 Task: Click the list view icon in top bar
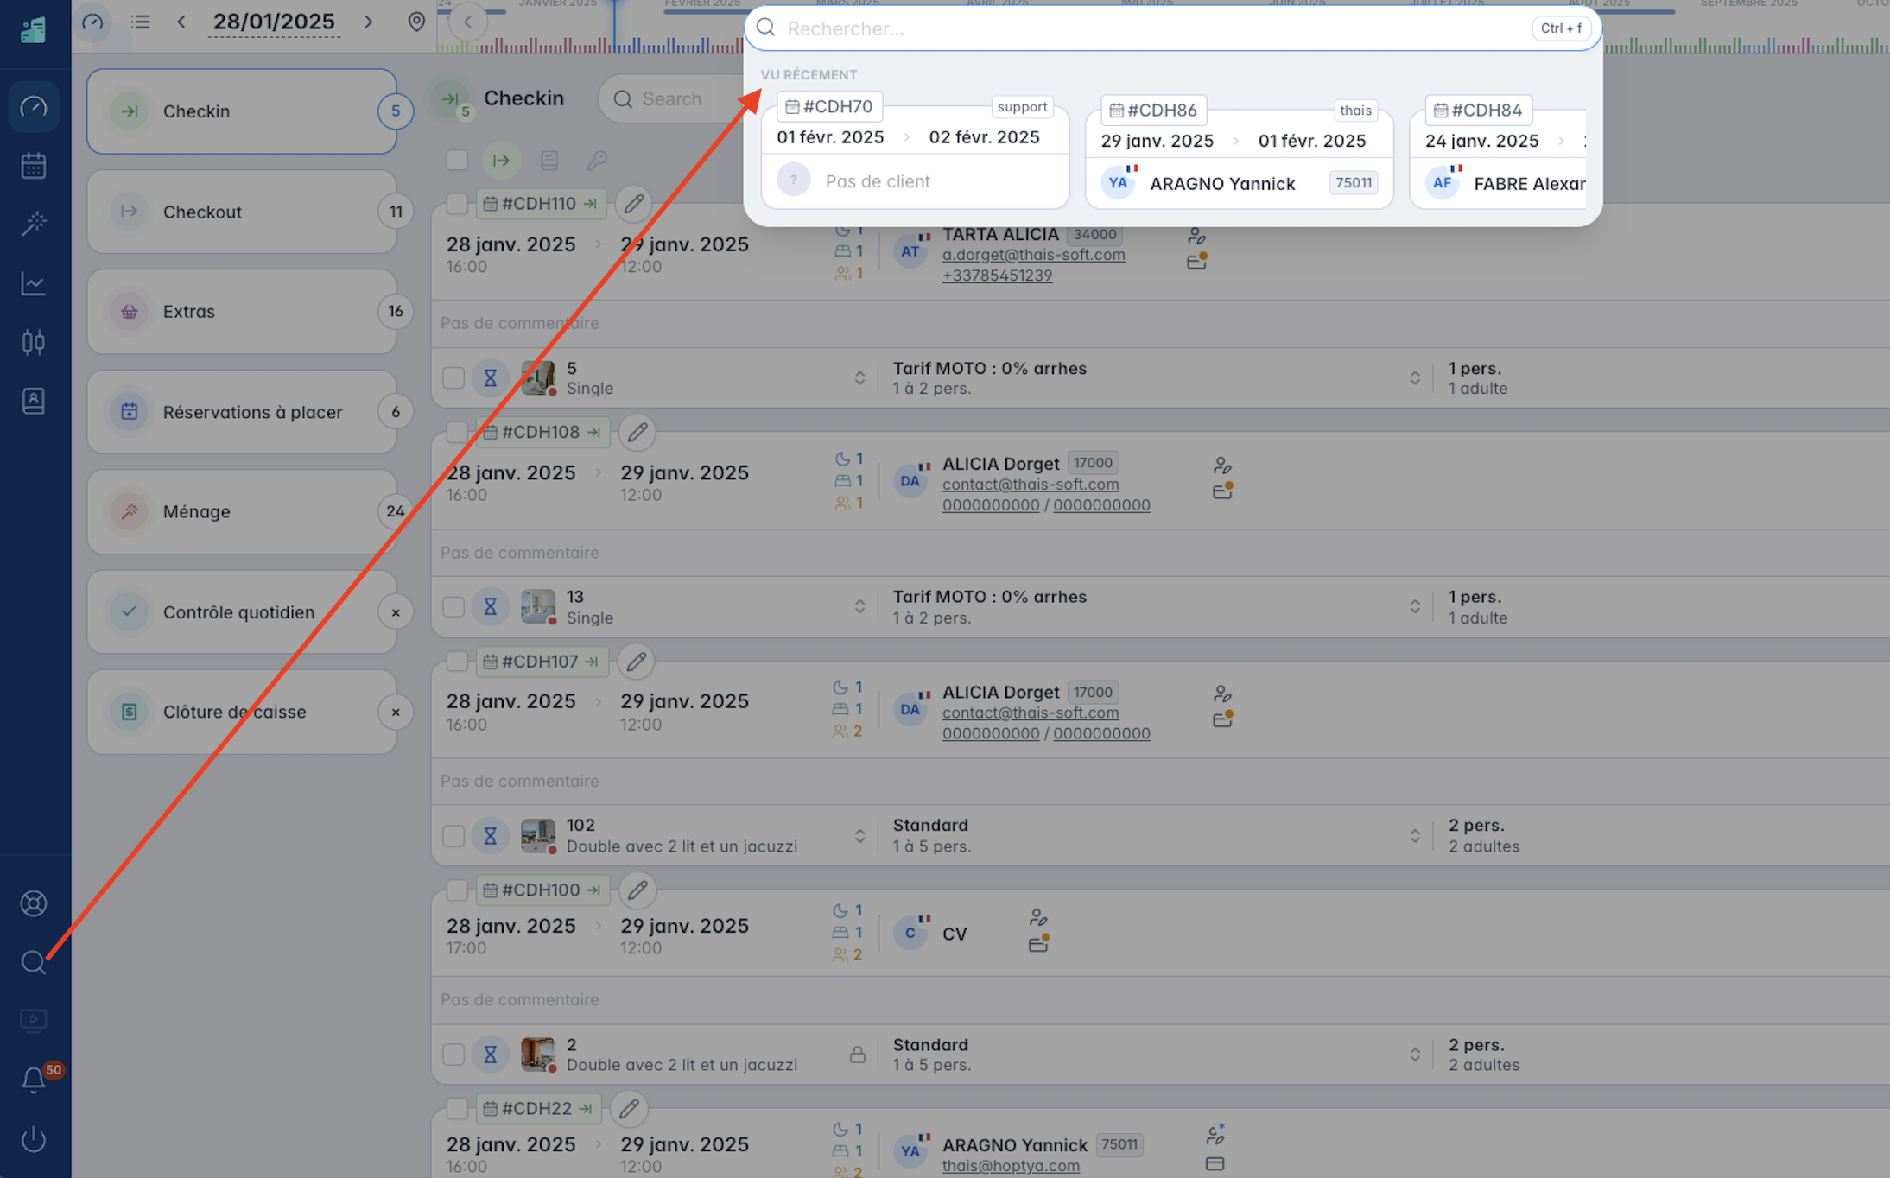(x=140, y=22)
